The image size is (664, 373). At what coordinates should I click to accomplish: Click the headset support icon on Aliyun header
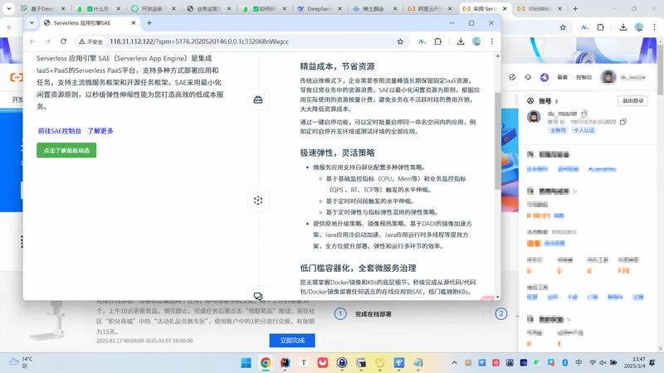528,77
